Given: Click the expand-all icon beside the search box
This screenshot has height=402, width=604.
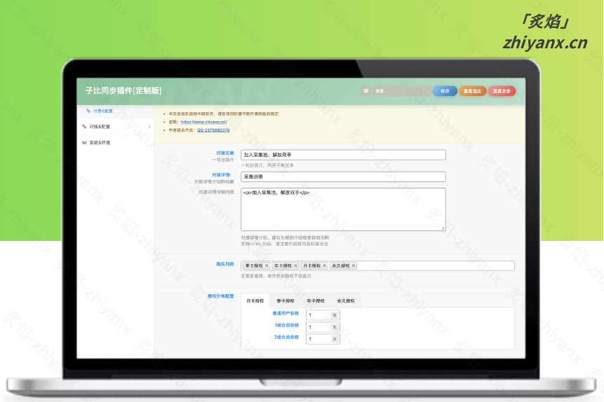Looking at the screenshot, I should point(365,91).
